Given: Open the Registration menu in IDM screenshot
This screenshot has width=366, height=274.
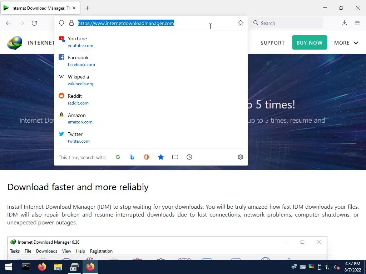Looking at the screenshot, I should [101, 251].
